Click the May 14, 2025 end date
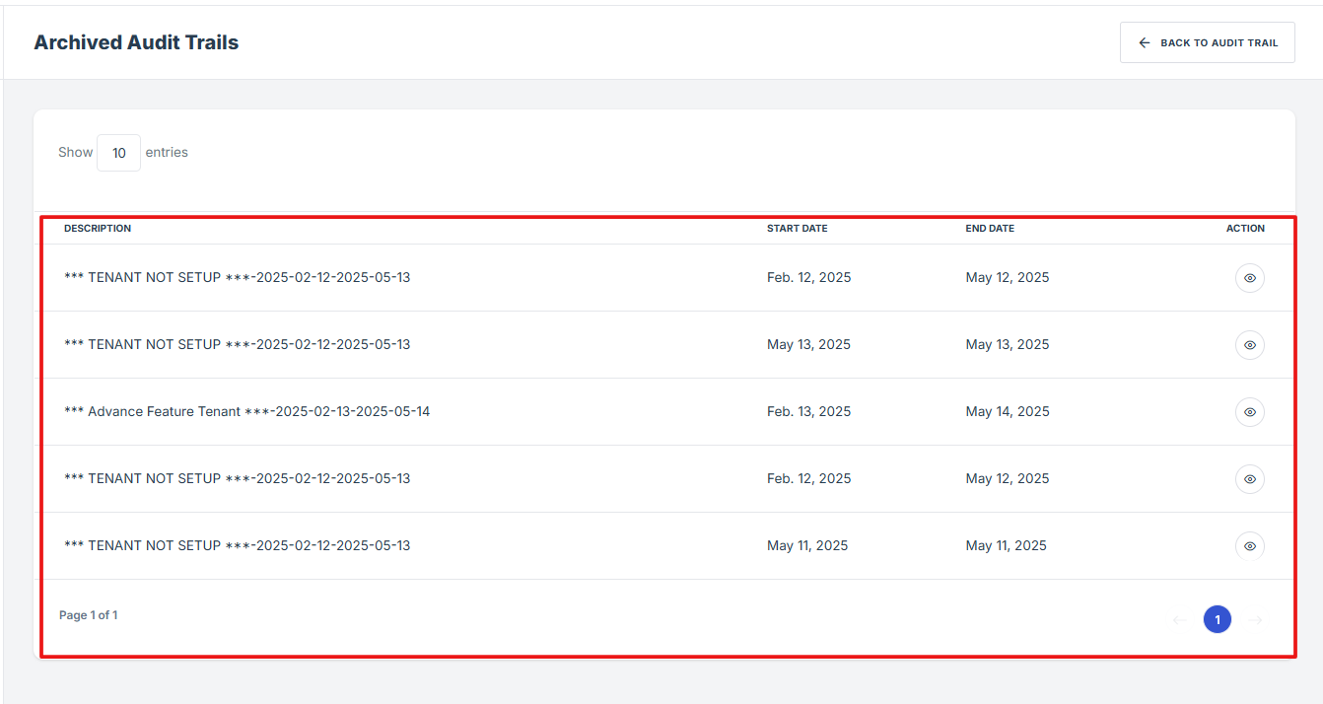The width and height of the screenshot is (1323, 704). coord(1007,412)
